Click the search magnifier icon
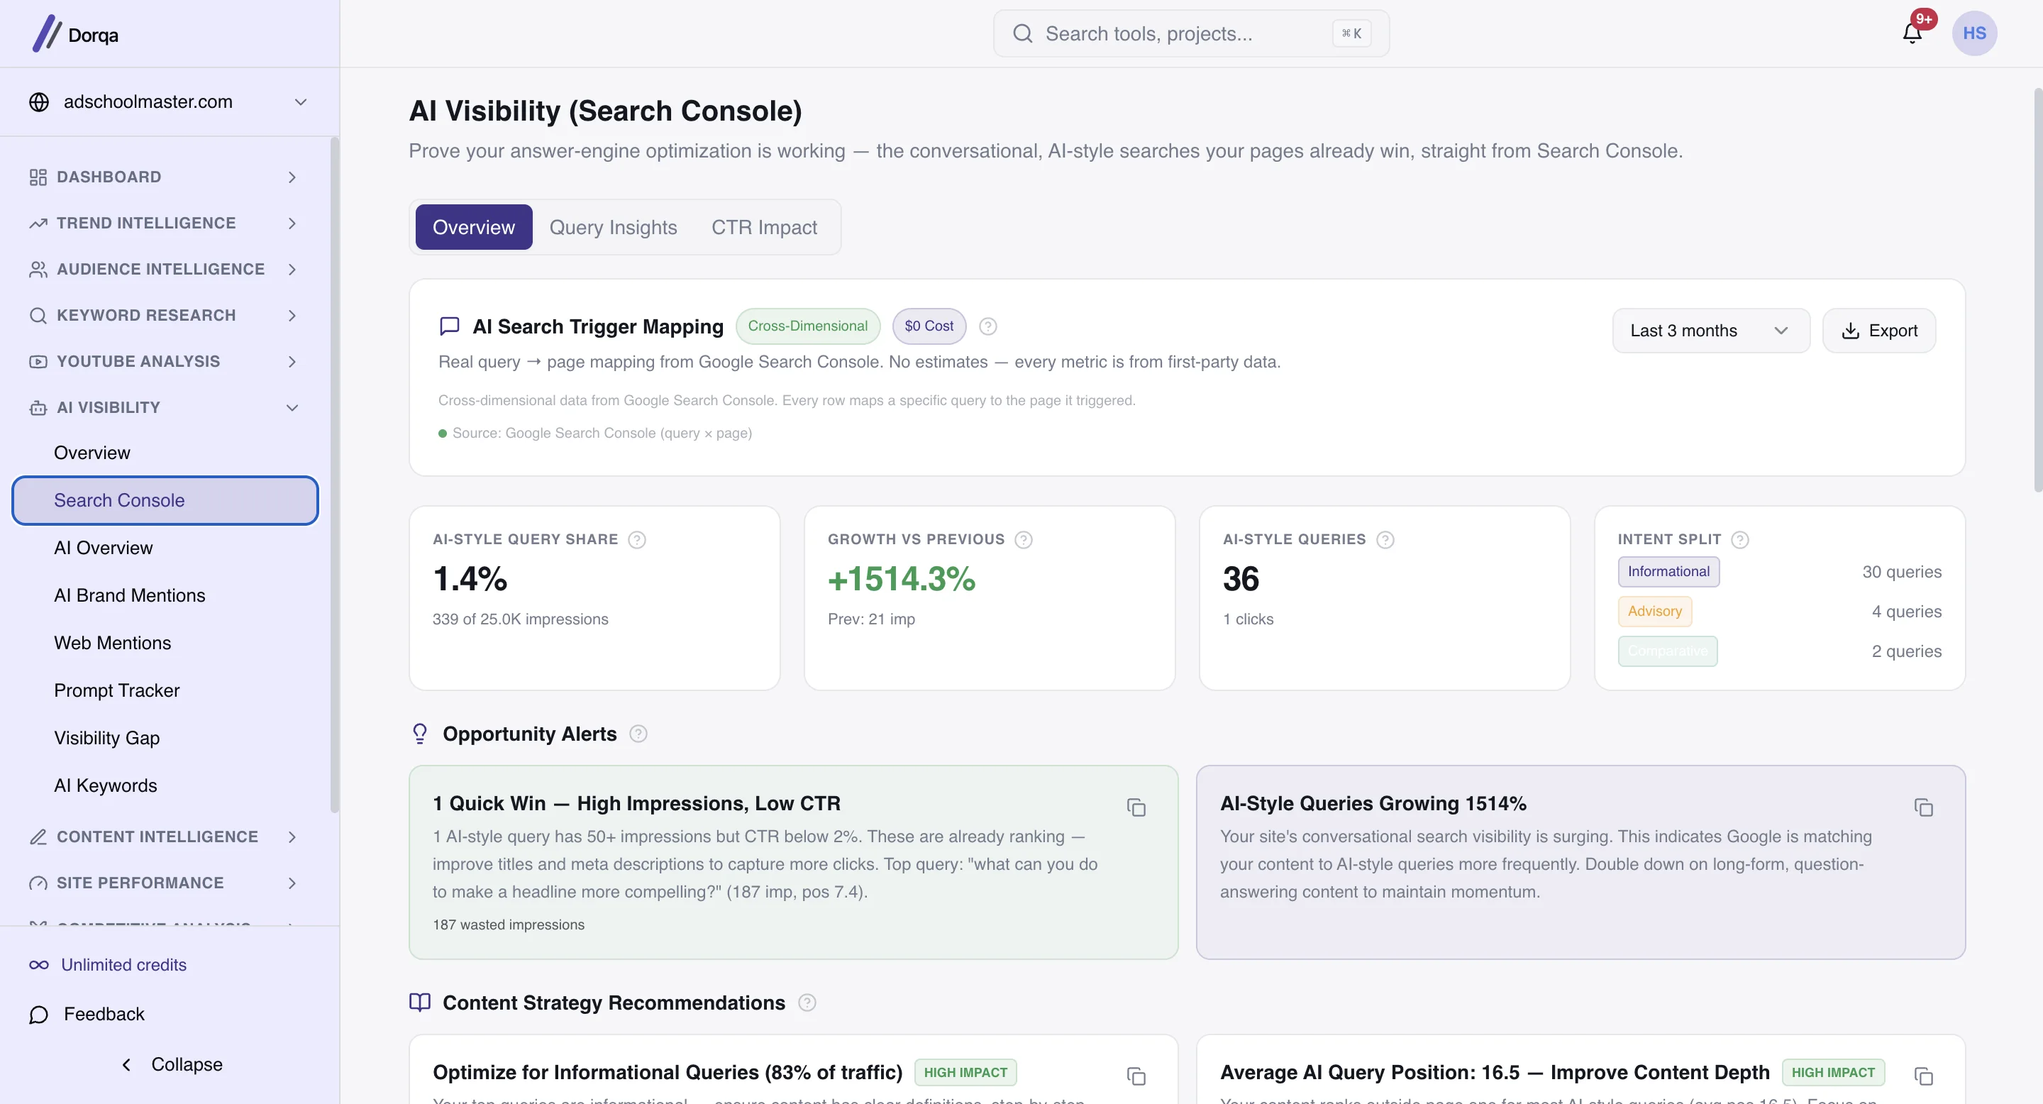The width and height of the screenshot is (2043, 1104). tap(1022, 33)
